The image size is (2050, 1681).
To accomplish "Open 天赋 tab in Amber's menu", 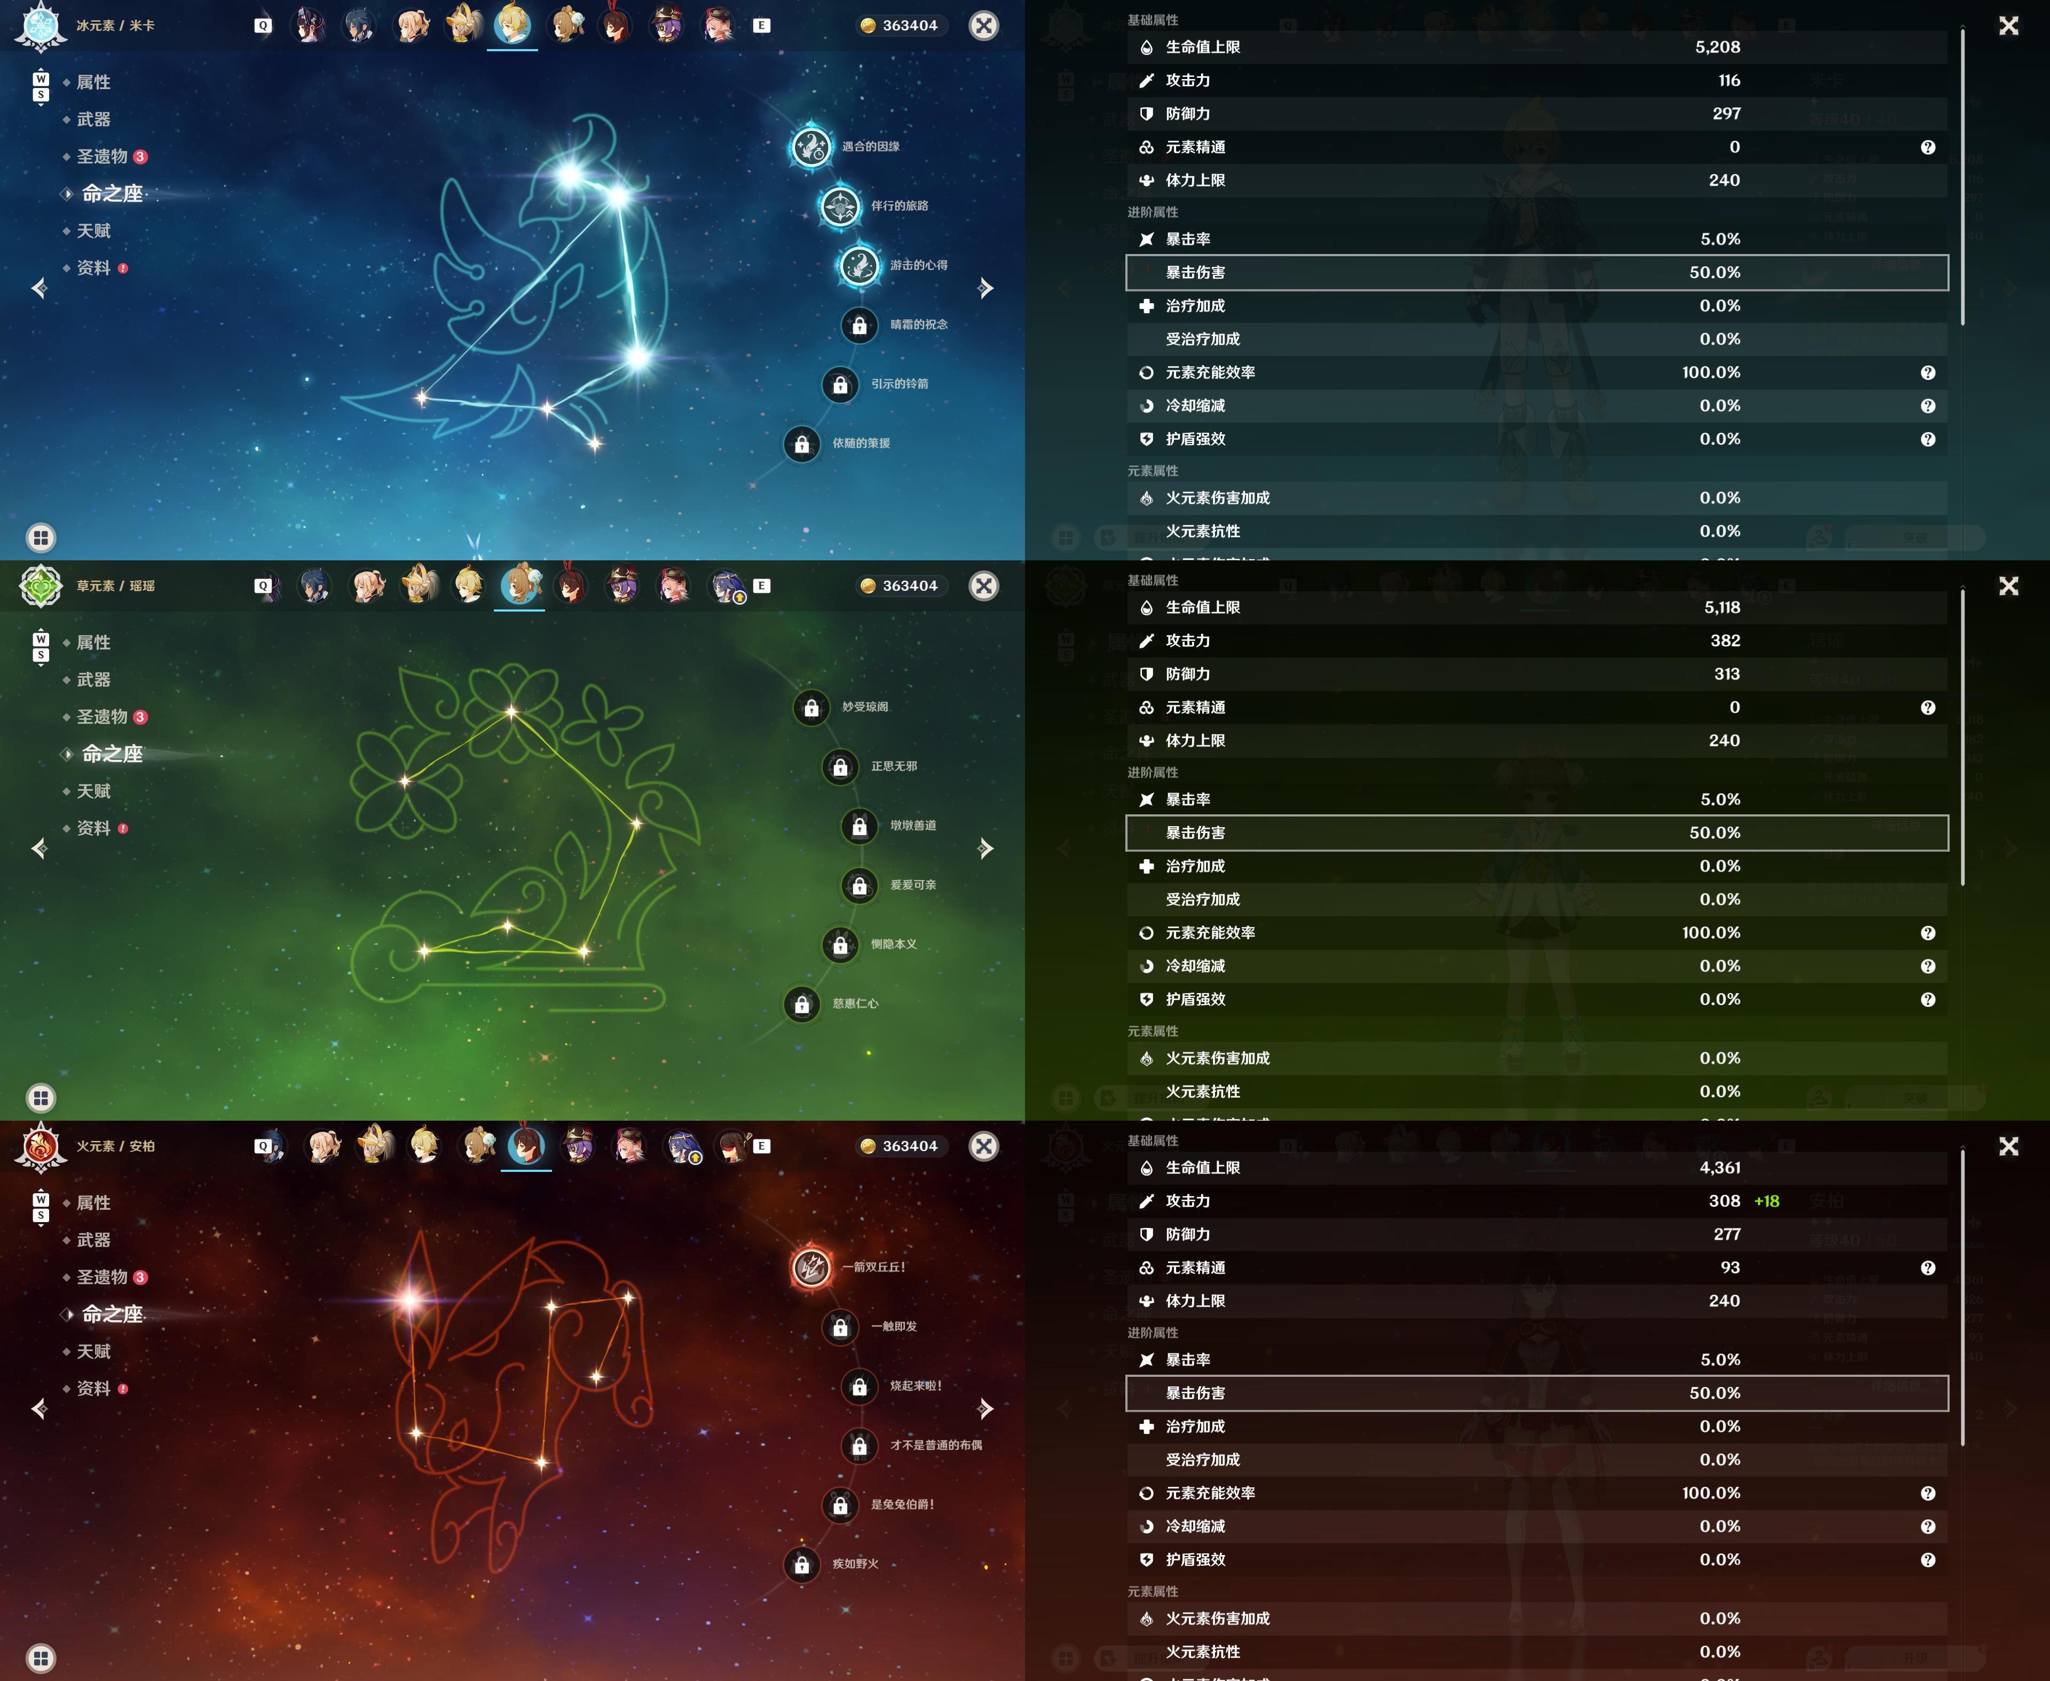I will 93,1351.
